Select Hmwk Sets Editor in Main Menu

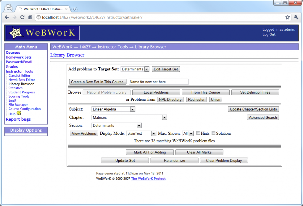(22, 80)
